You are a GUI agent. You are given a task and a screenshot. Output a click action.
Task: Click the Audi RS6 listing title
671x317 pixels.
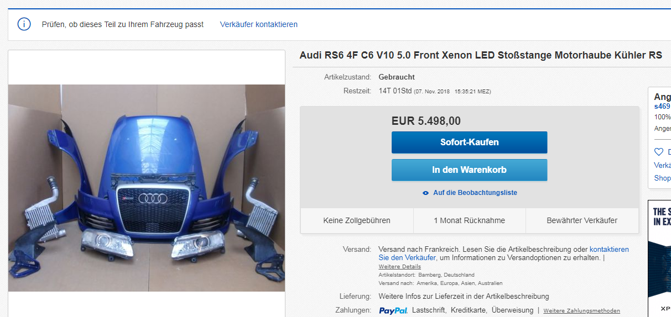coord(481,55)
